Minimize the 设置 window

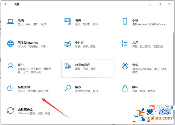150,4
